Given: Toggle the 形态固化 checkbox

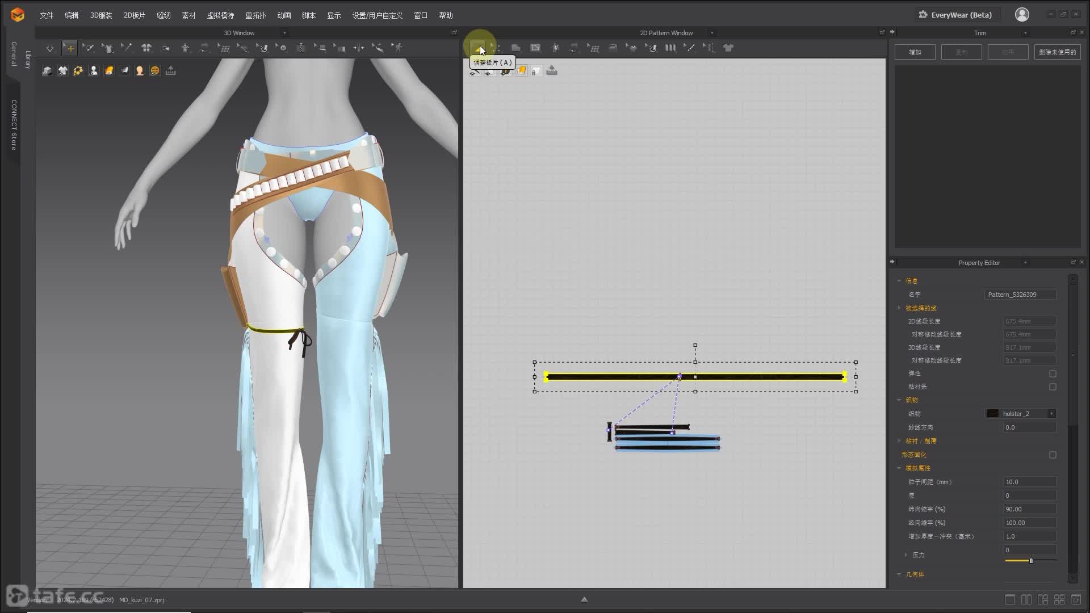Looking at the screenshot, I should (x=1053, y=455).
